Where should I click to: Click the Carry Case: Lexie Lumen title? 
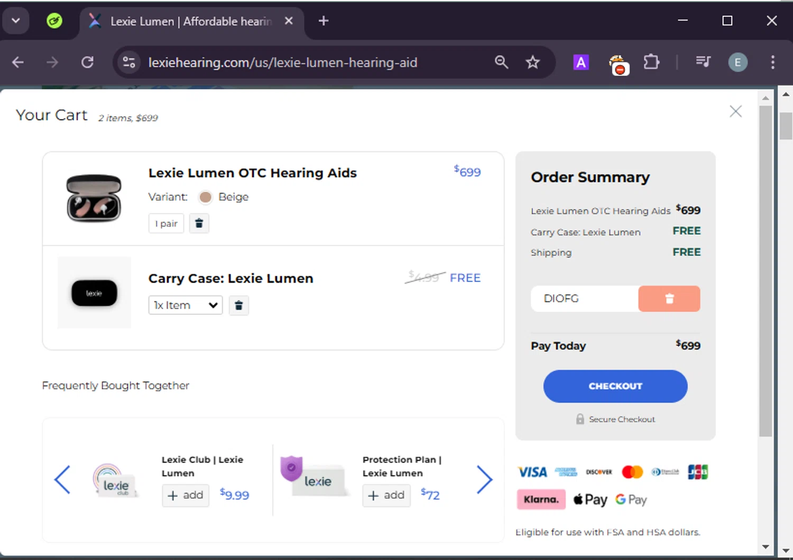pyautogui.click(x=230, y=278)
